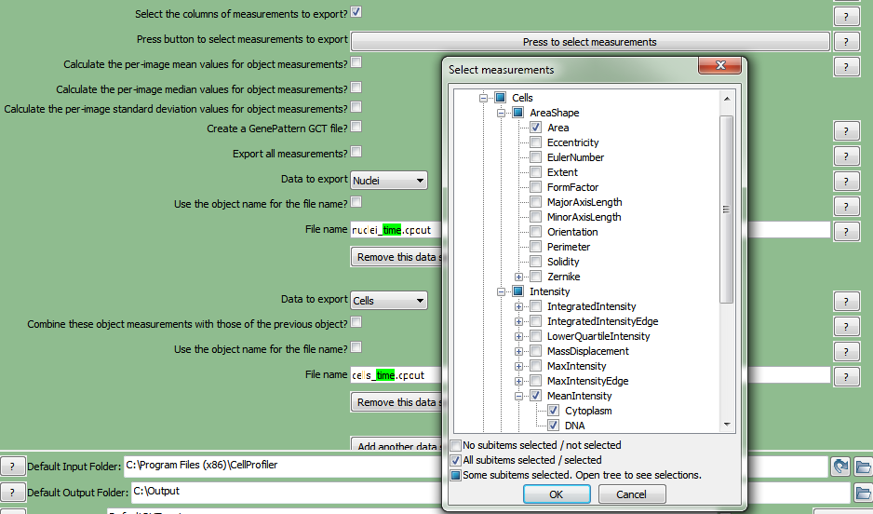Expand the Zernike tree node
Image resolution: width=873 pixels, height=514 pixels.
coord(518,277)
